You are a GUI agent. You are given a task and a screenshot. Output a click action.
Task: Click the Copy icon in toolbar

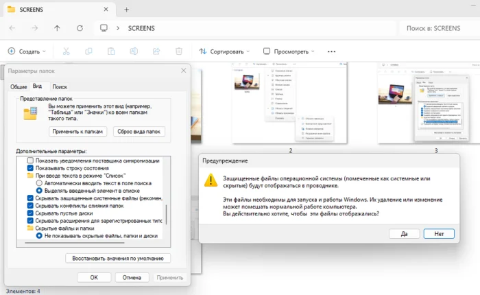coord(88,51)
